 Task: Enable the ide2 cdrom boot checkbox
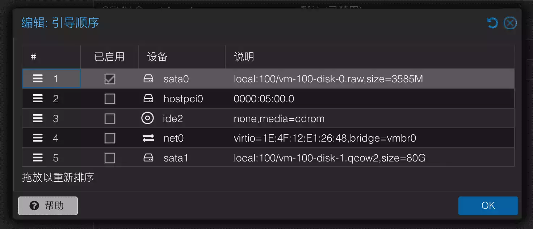click(x=110, y=118)
